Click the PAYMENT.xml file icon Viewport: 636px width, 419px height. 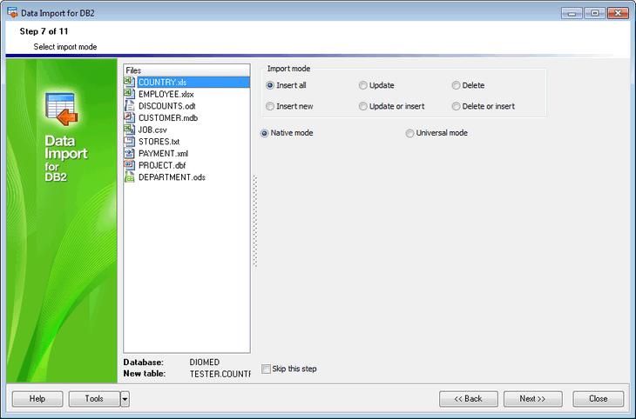(131, 153)
